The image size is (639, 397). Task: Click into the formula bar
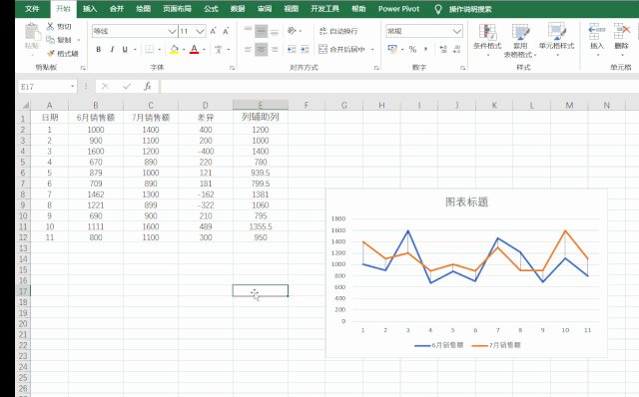point(399,87)
